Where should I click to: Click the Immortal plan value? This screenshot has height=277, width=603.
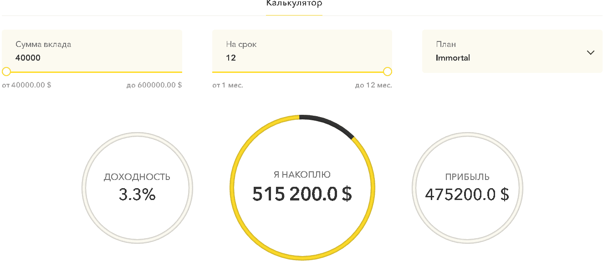(x=453, y=58)
